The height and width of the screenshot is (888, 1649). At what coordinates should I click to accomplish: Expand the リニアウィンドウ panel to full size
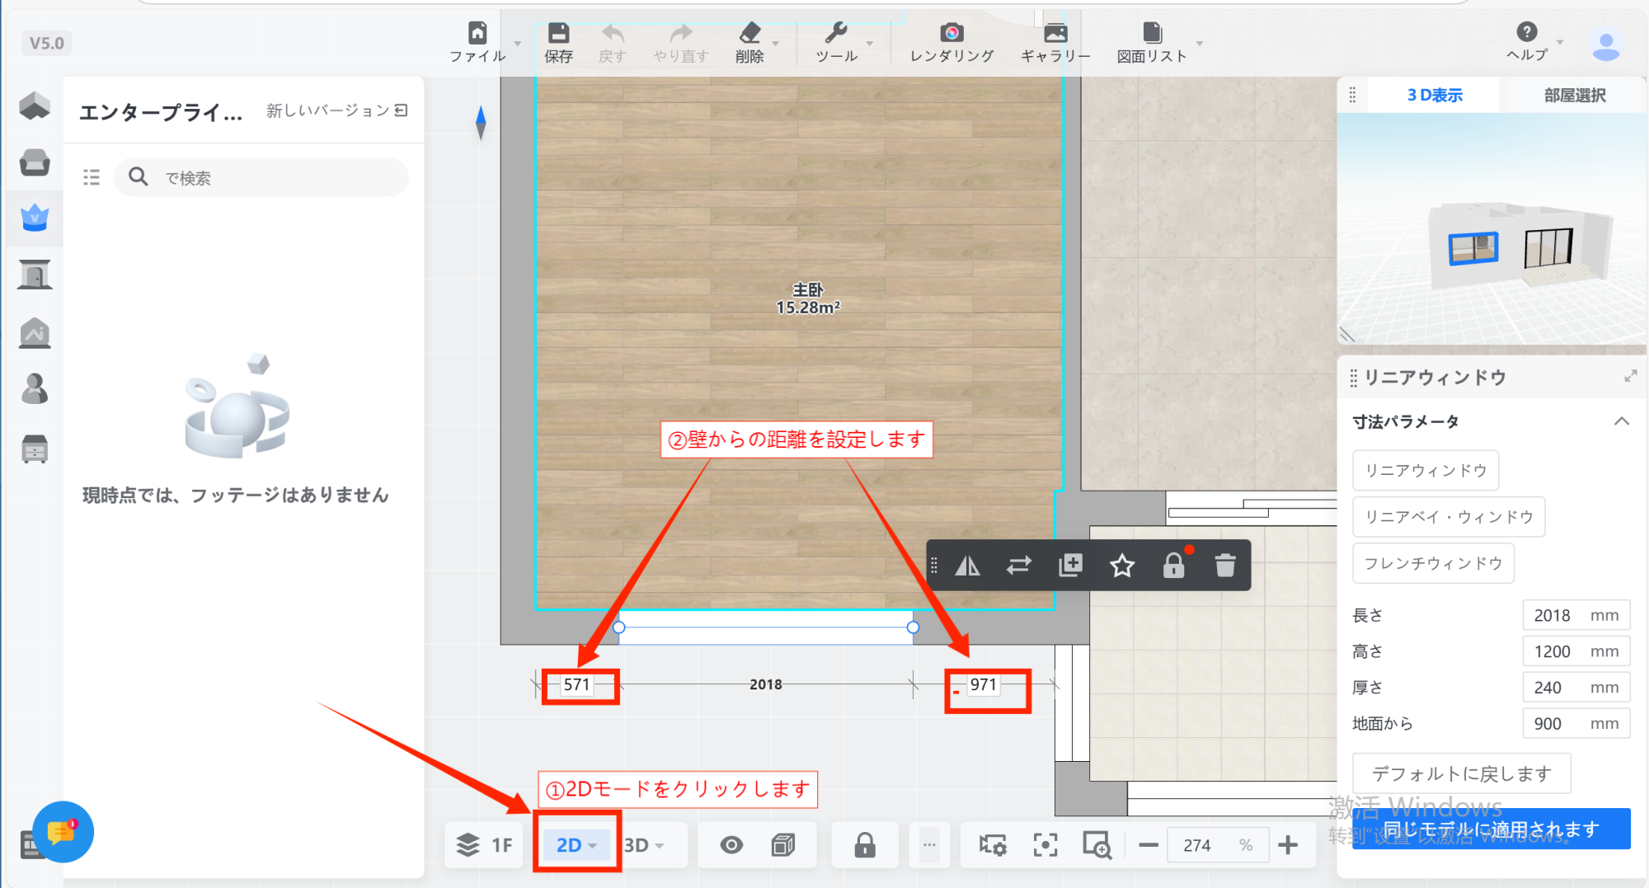[x=1630, y=377]
